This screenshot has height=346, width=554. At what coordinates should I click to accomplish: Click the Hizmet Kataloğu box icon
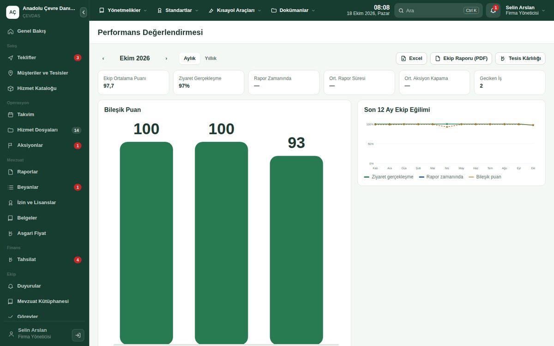pyautogui.click(x=11, y=88)
